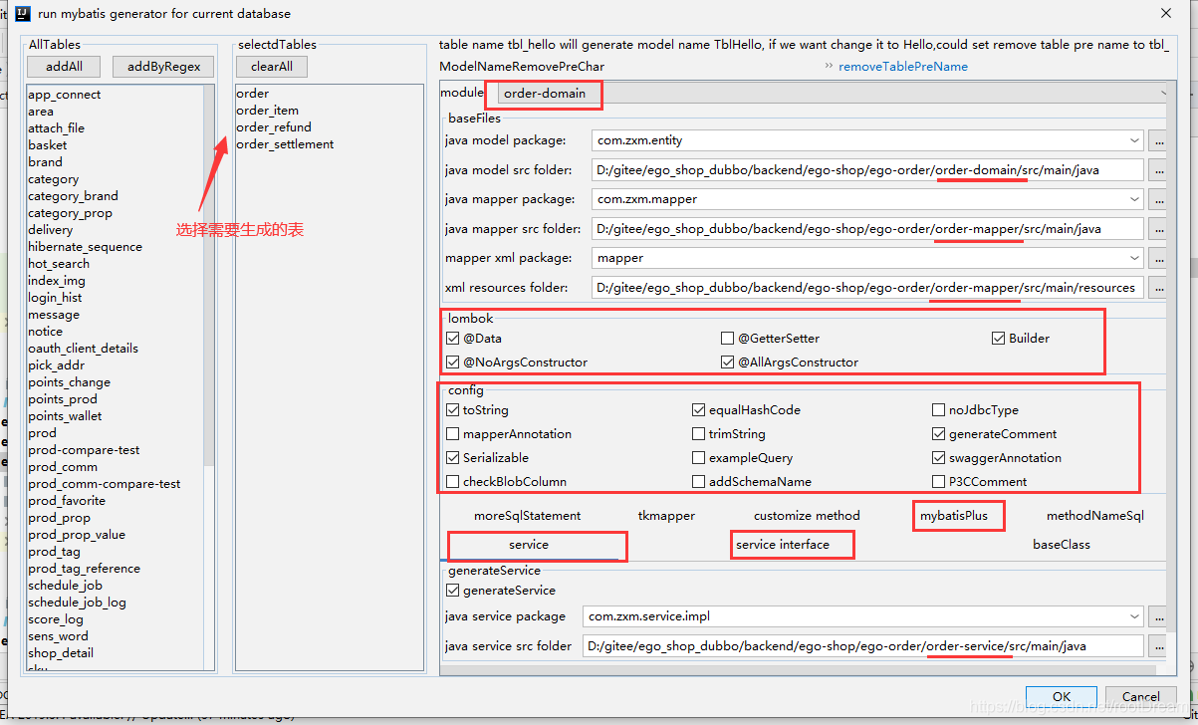The width and height of the screenshot is (1198, 725).
Task: Open the module order-domain dropdown
Action: (x=833, y=93)
